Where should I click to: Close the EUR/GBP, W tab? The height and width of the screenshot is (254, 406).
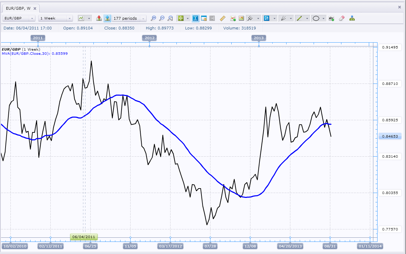click(x=34, y=8)
